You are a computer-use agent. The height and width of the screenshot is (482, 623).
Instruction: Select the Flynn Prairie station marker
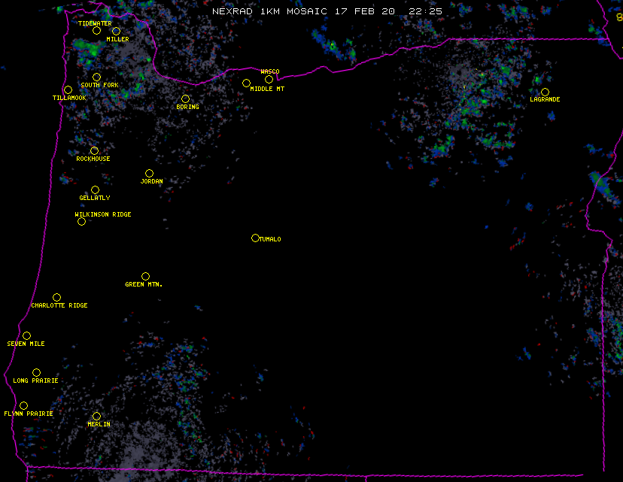[23, 406]
